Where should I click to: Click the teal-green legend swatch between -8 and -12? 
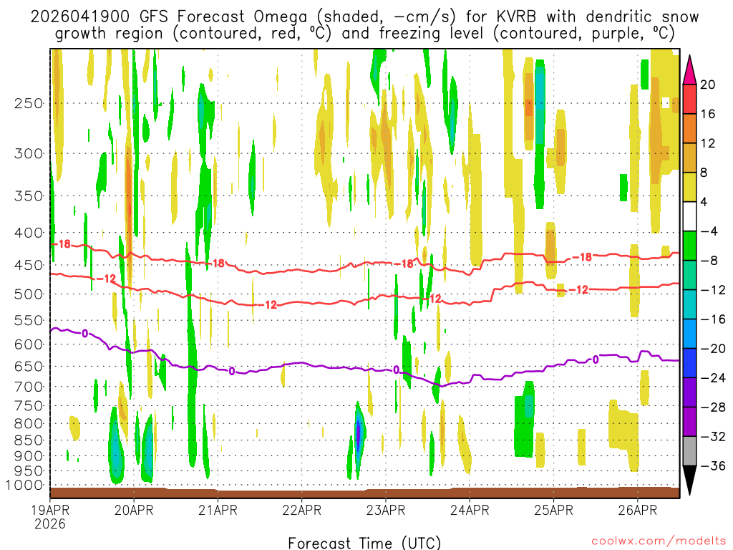coord(689,276)
